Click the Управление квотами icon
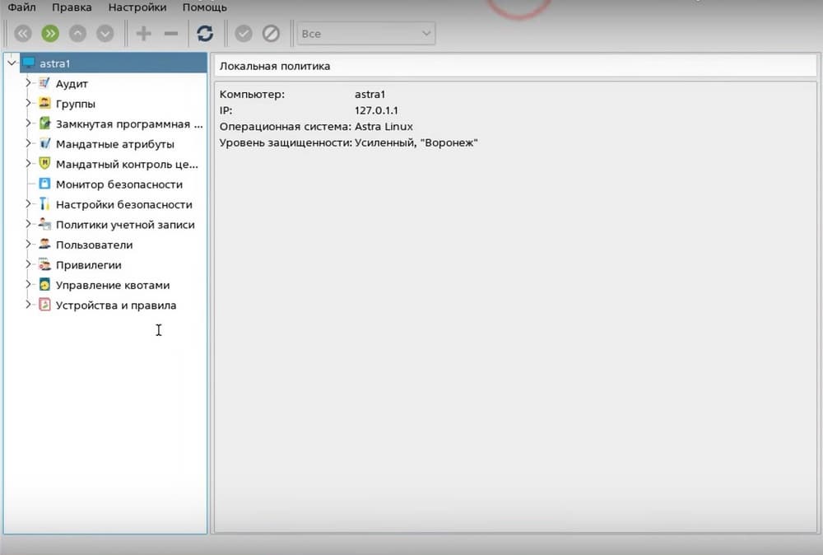The image size is (823, 555). pyautogui.click(x=44, y=285)
